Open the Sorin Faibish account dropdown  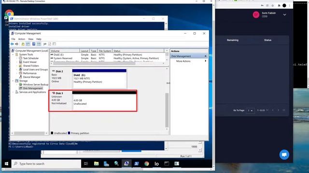[x=284, y=15]
